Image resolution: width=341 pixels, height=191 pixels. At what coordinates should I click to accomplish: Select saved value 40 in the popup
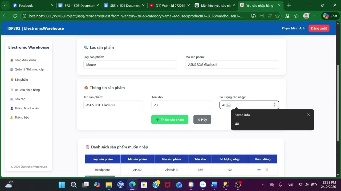coord(273,124)
